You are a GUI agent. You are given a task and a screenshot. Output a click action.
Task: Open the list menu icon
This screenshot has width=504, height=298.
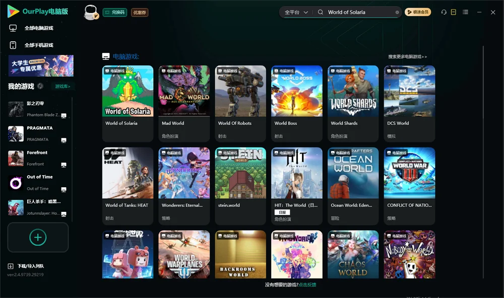click(x=465, y=12)
